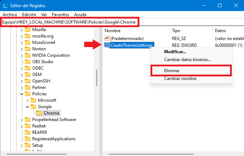Click the NVIDIA Corporation folder icon
The height and width of the screenshot is (156, 244).
28,55
